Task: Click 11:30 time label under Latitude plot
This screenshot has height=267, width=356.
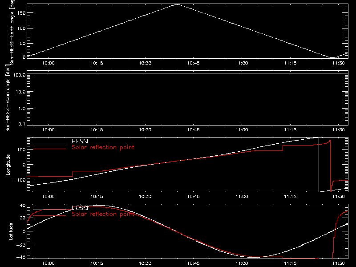Action: click(339, 263)
